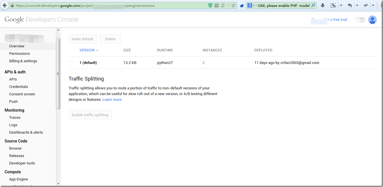Open Consent screen in the sidebar
The width and height of the screenshot is (383, 187).
22,94
